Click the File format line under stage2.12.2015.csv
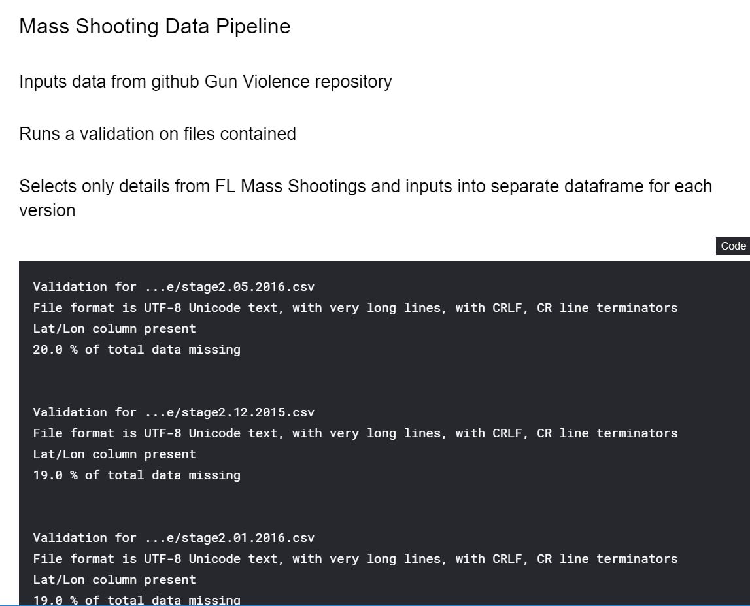Screen dimensions: 750x606 tap(355, 433)
